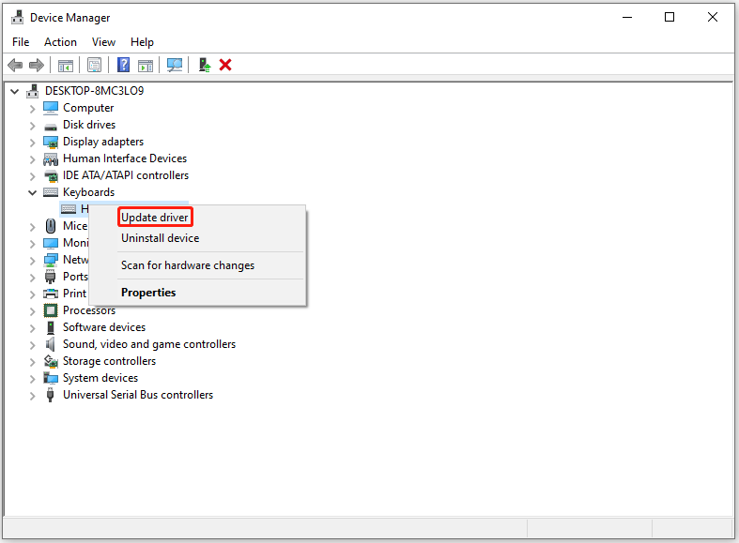Click the Human Interface Devices icon
Image resolution: width=739 pixels, height=543 pixels.
pos(51,159)
